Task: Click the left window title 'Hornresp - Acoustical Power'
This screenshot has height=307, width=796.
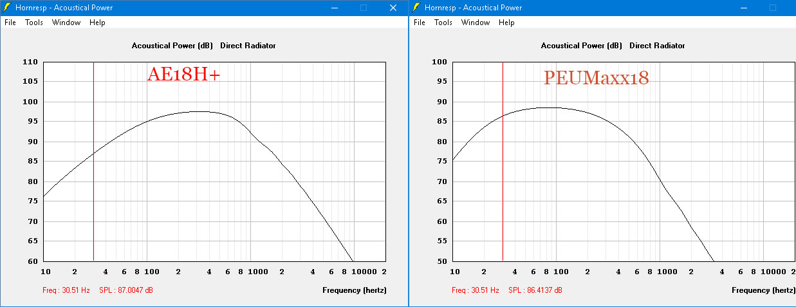Action: pos(63,8)
